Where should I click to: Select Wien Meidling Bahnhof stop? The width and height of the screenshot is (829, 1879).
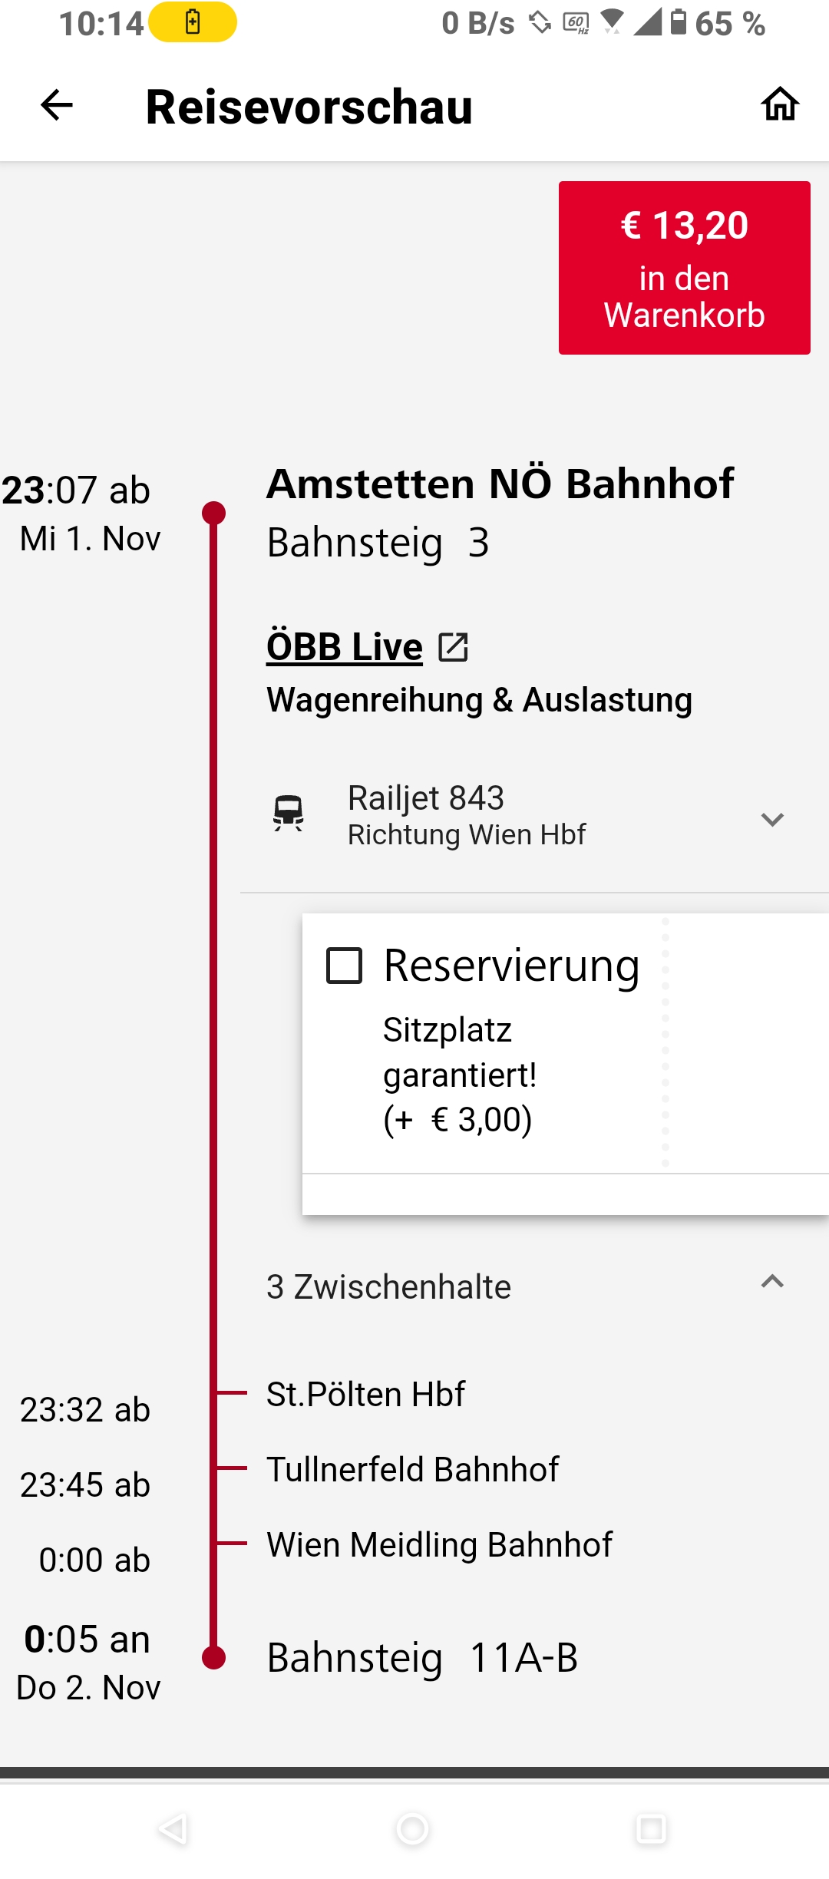pyautogui.click(x=439, y=1544)
